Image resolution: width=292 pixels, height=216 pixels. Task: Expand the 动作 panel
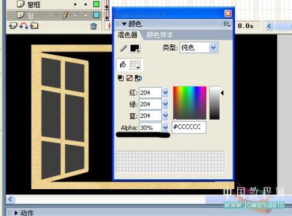[16, 213]
